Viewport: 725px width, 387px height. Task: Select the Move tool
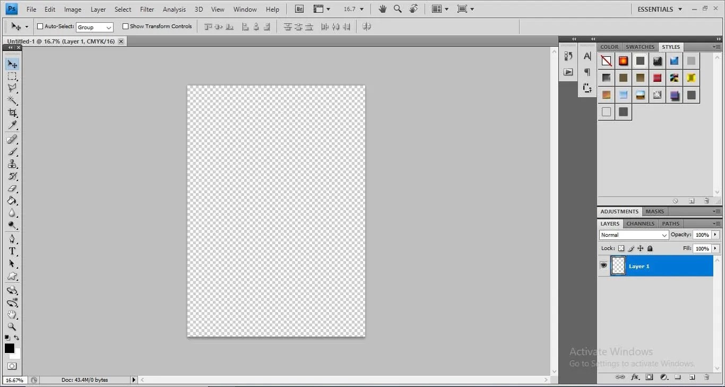coord(13,64)
